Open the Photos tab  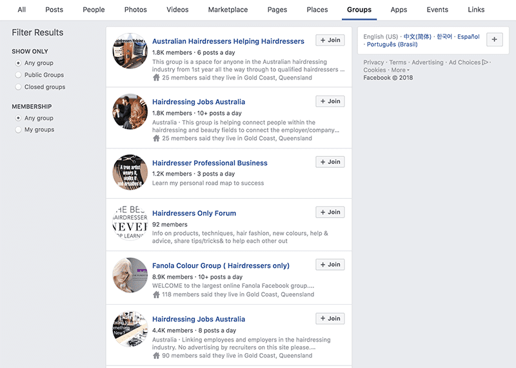pos(135,10)
